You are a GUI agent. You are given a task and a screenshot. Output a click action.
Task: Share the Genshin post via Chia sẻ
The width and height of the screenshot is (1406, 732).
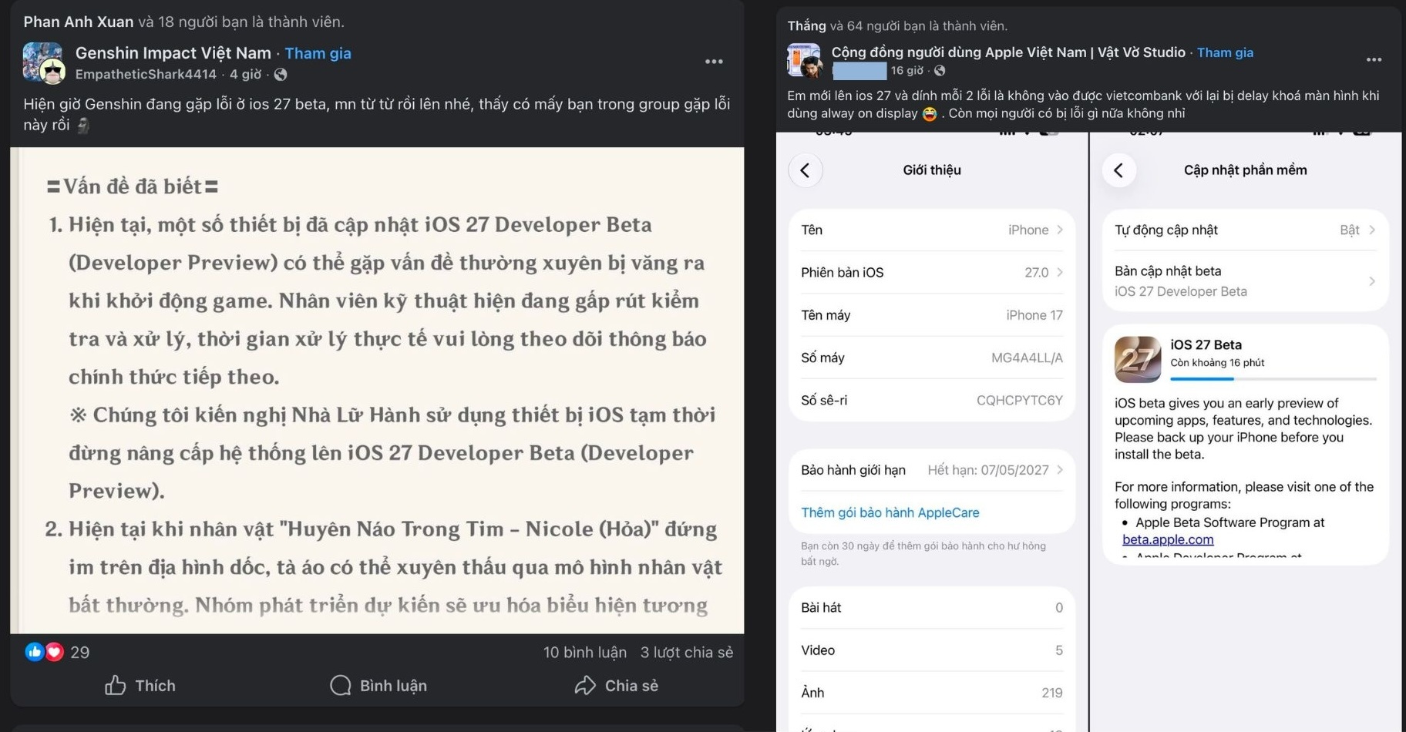pyautogui.click(x=617, y=685)
